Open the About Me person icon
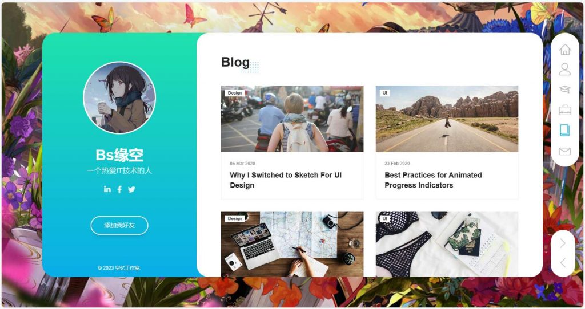The width and height of the screenshot is (585, 309). pos(565,69)
